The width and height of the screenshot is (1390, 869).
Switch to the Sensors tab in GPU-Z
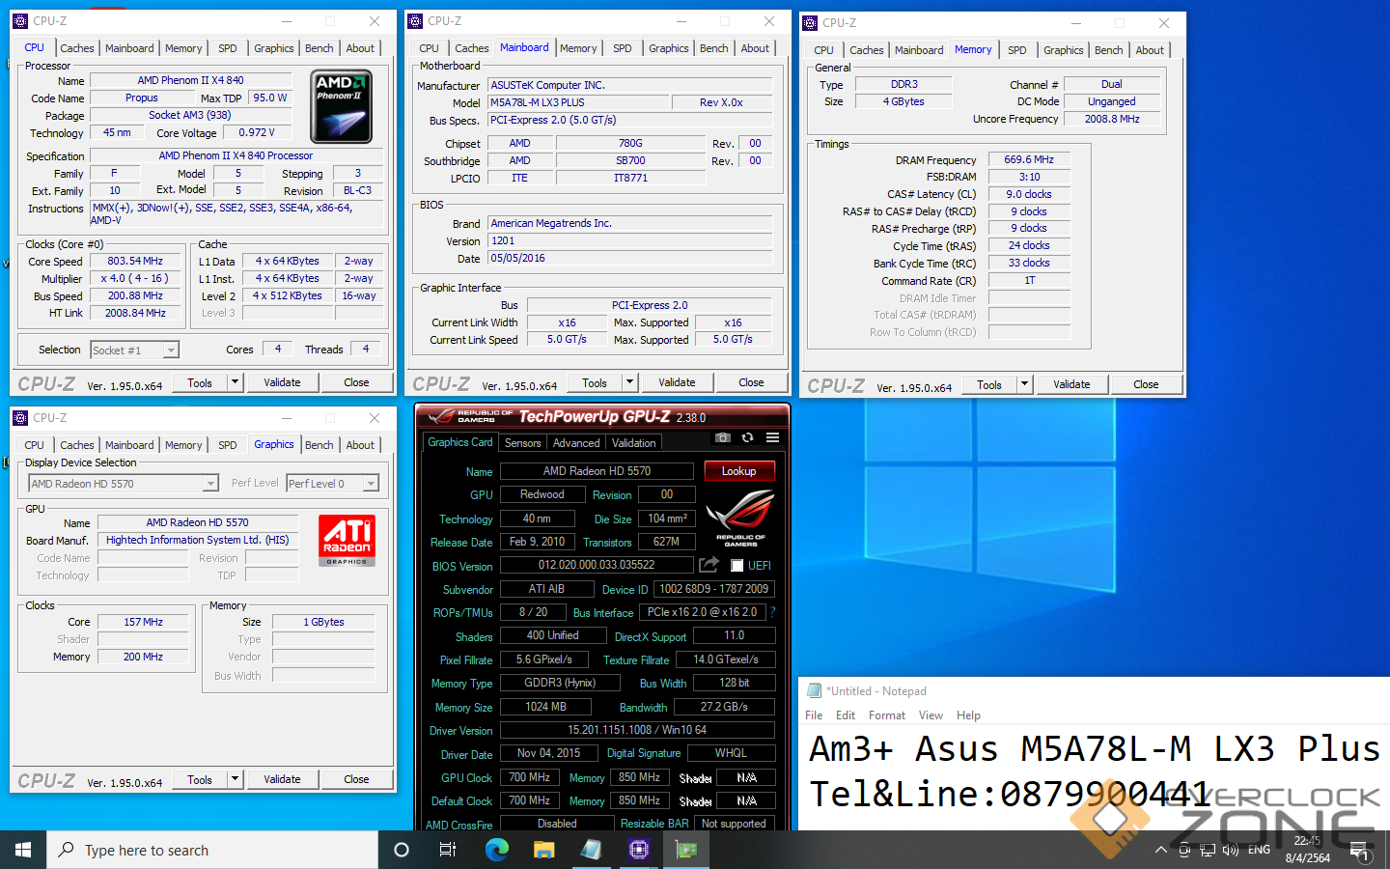coord(522,443)
